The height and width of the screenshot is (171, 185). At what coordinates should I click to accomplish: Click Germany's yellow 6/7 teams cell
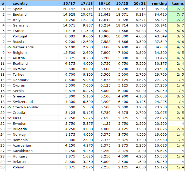[176, 25]
